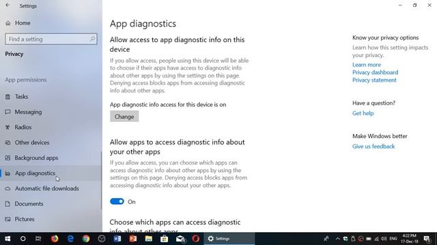Click the Privacy sidebar heading
437x245 pixels.
[x=14, y=54]
